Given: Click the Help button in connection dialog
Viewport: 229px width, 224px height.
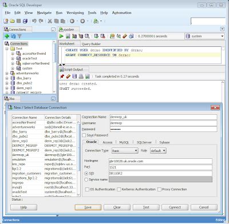Looking at the screenshot, I should (x=23, y=207).
